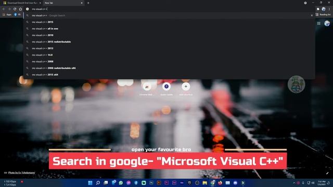Image resolution: width=333 pixels, height=187 pixels.
Task: Open the Apps bookmark
Action: pos(7,15)
